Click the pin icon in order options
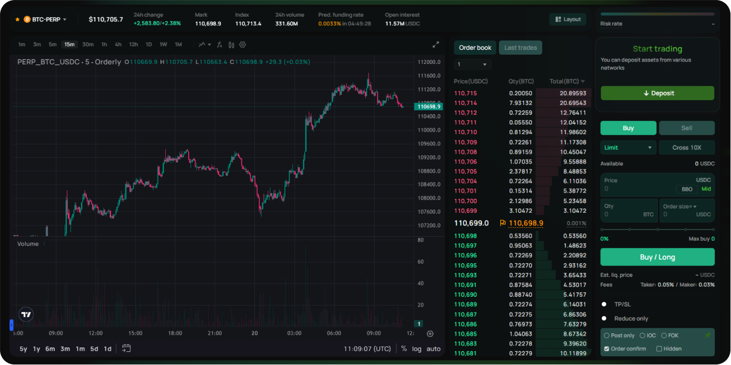The image size is (731, 365). (x=707, y=335)
